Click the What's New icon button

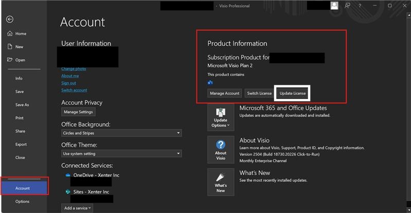221,182
